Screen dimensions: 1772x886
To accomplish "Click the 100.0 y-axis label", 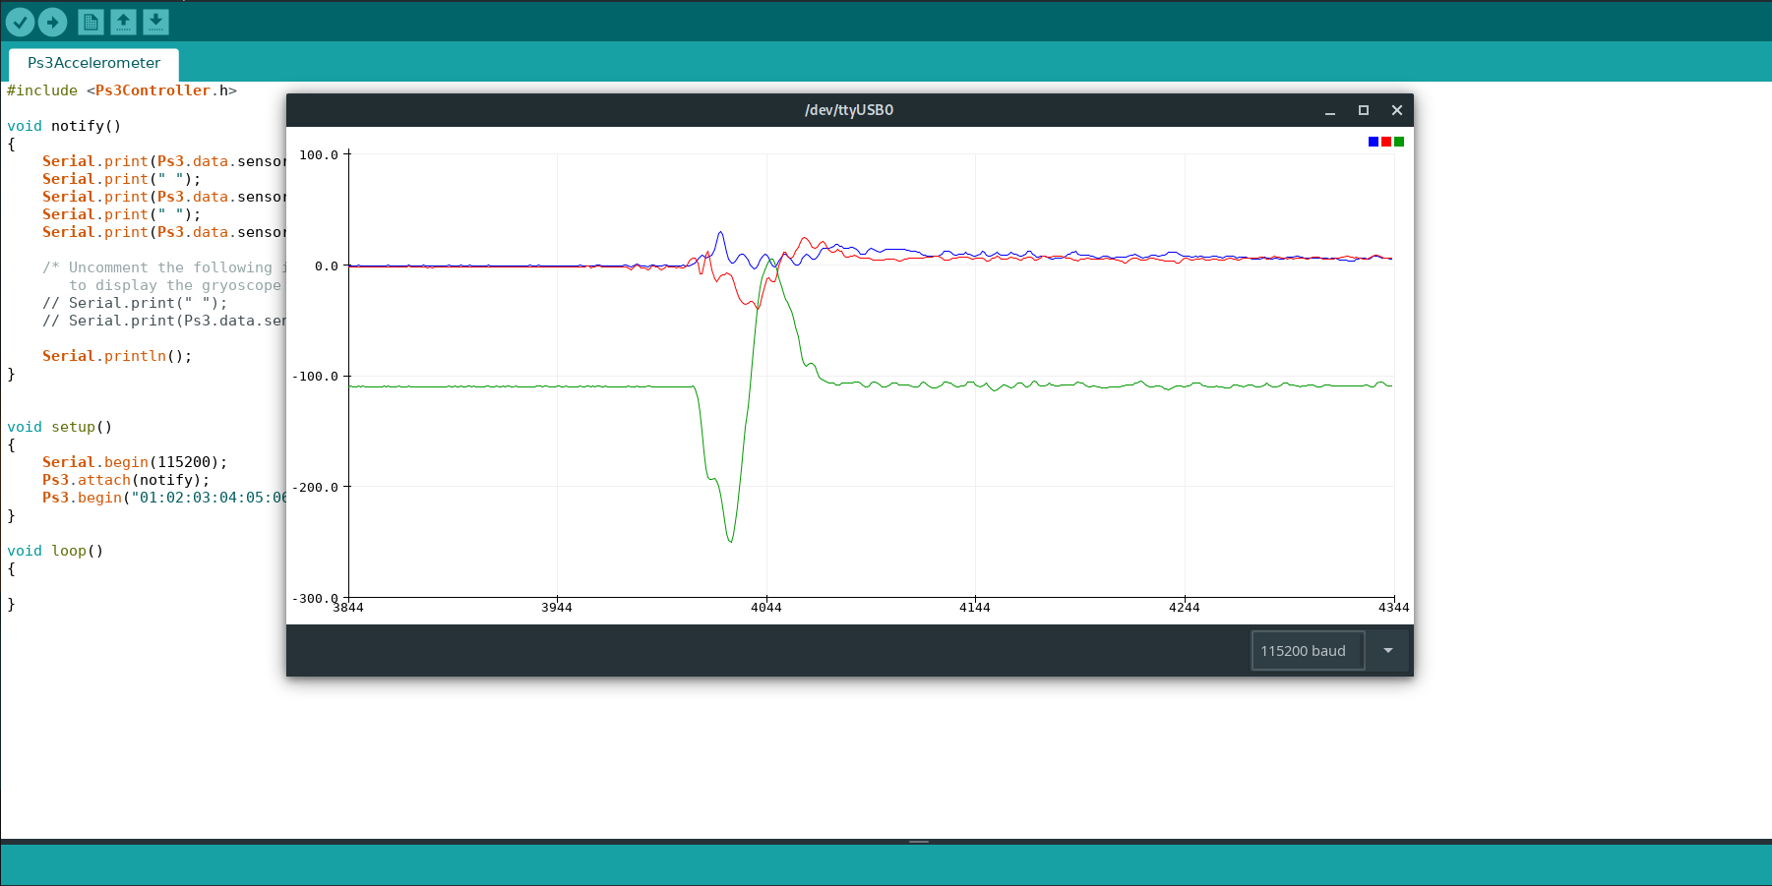I will [319, 155].
